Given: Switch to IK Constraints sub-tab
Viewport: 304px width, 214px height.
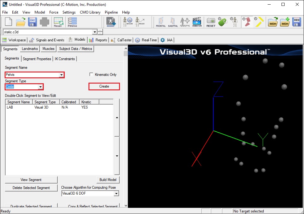Looking at the screenshot, I should 65,59.
